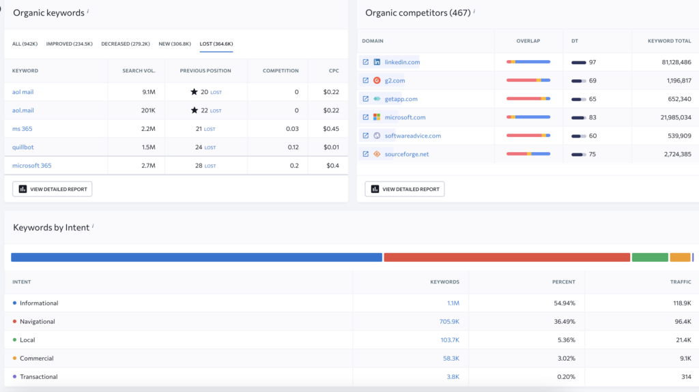The height and width of the screenshot is (392, 699).
Task: Open external link icon for getapp.com
Action: tap(366, 99)
